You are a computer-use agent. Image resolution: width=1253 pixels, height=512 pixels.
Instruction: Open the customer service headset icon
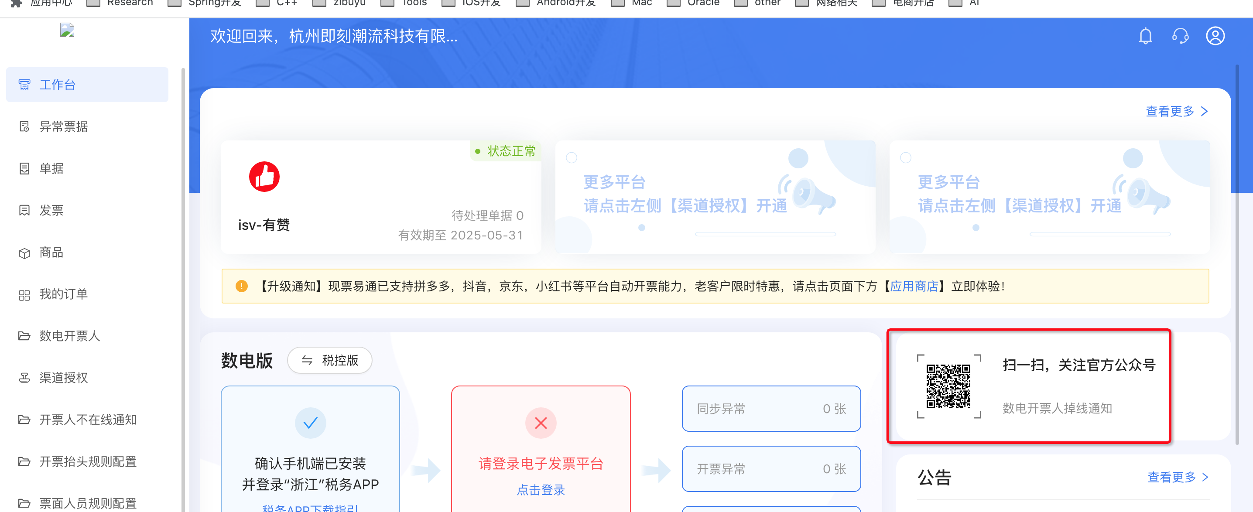pyautogui.click(x=1180, y=36)
